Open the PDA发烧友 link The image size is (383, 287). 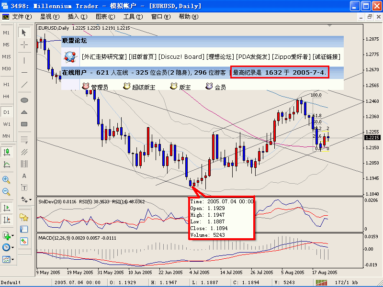click(253, 57)
